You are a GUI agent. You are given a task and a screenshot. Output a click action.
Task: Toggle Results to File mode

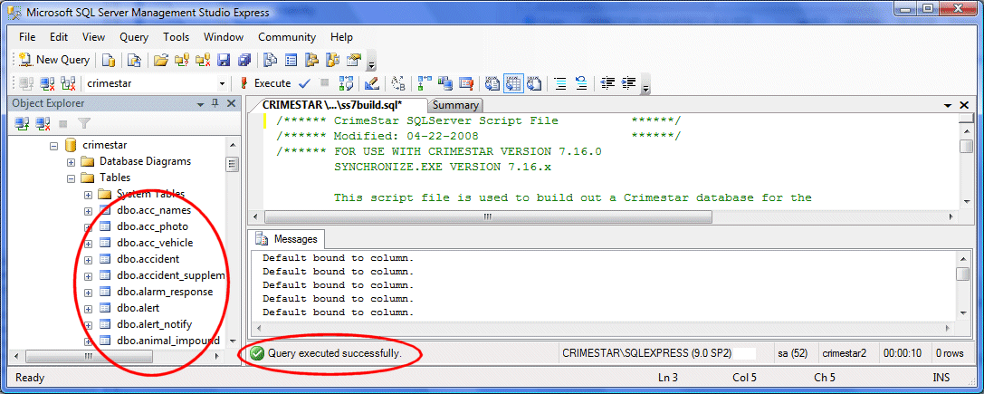(534, 83)
